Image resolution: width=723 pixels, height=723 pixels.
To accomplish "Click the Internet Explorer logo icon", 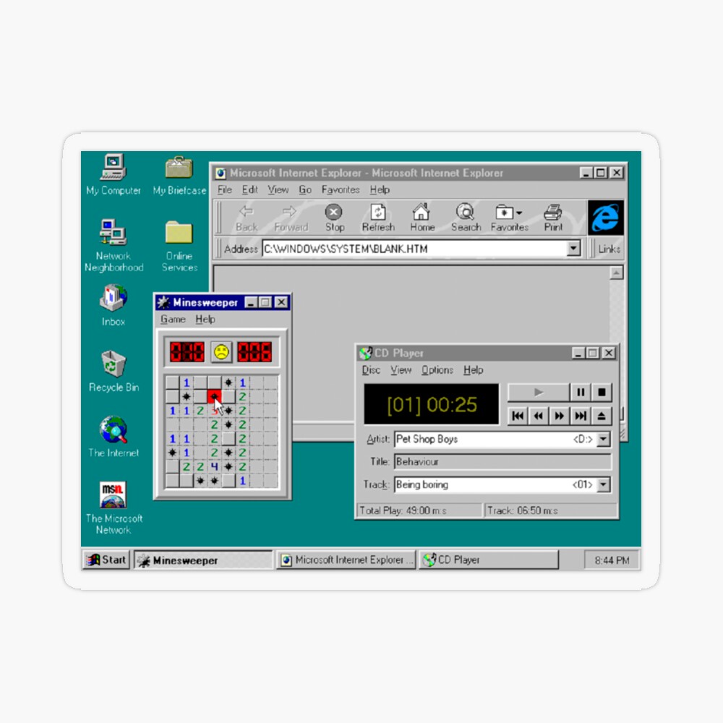I will [x=605, y=218].
